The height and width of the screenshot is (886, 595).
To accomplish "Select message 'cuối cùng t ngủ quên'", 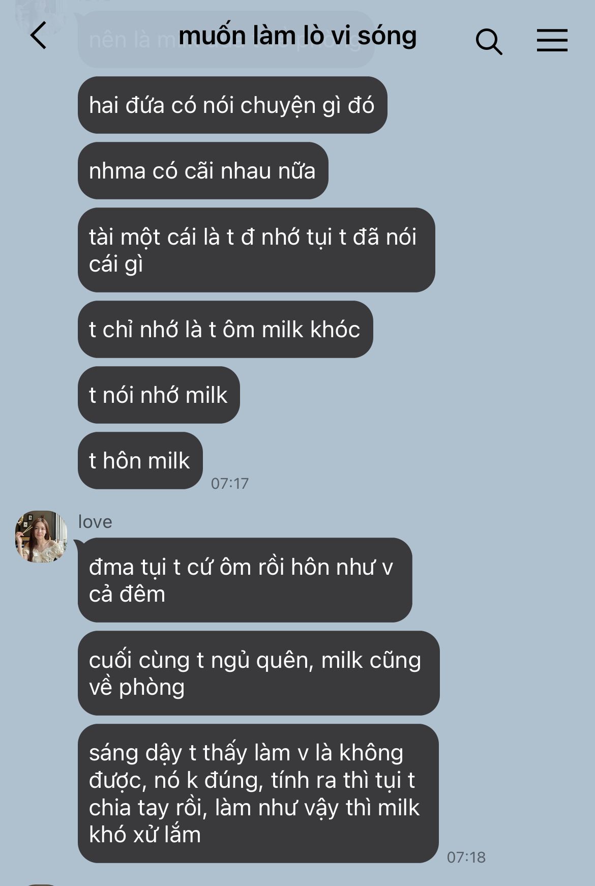I will [x=258, y=673].
